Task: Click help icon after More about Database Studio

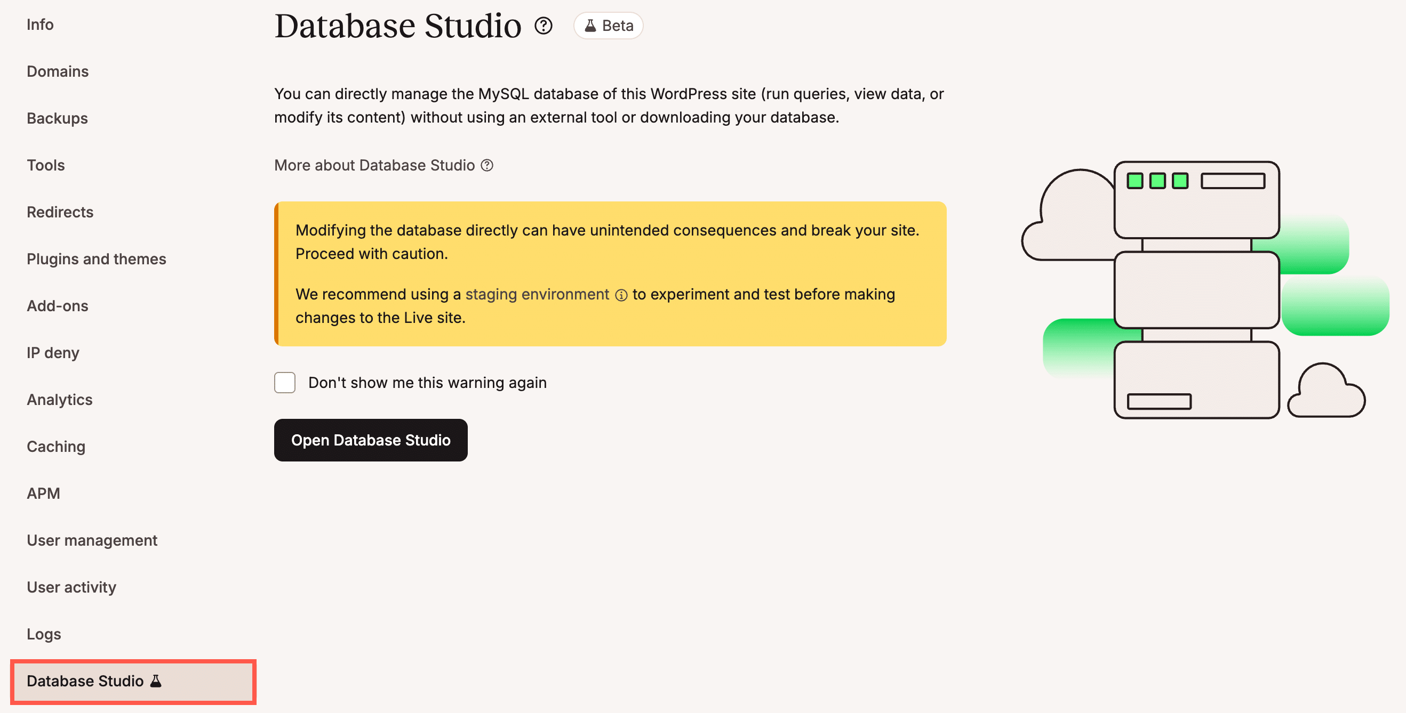Action: pyautogui.click(x=488, y=165)
